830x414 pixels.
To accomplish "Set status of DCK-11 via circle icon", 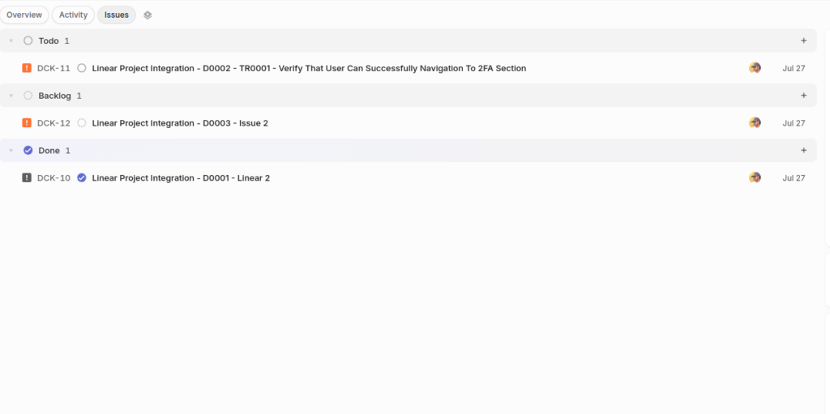I will pyautogui.click(x=82, y=68).
